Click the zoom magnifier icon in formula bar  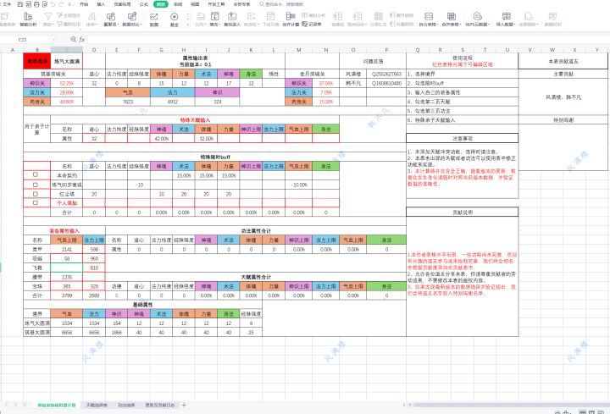coord(73,39)
